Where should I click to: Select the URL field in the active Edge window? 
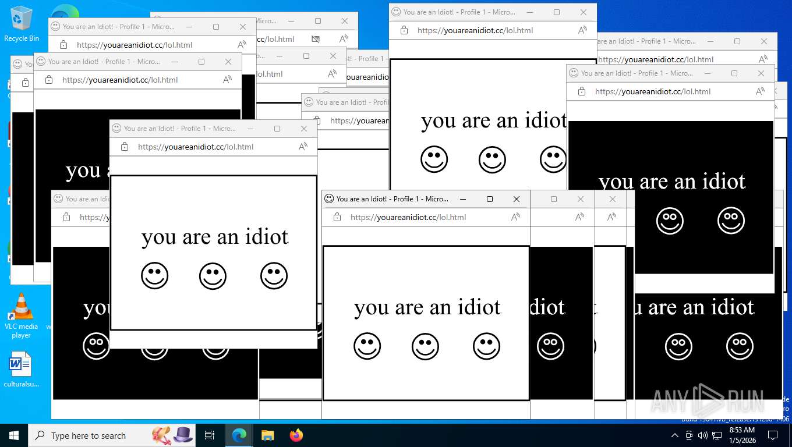point(408,217)
